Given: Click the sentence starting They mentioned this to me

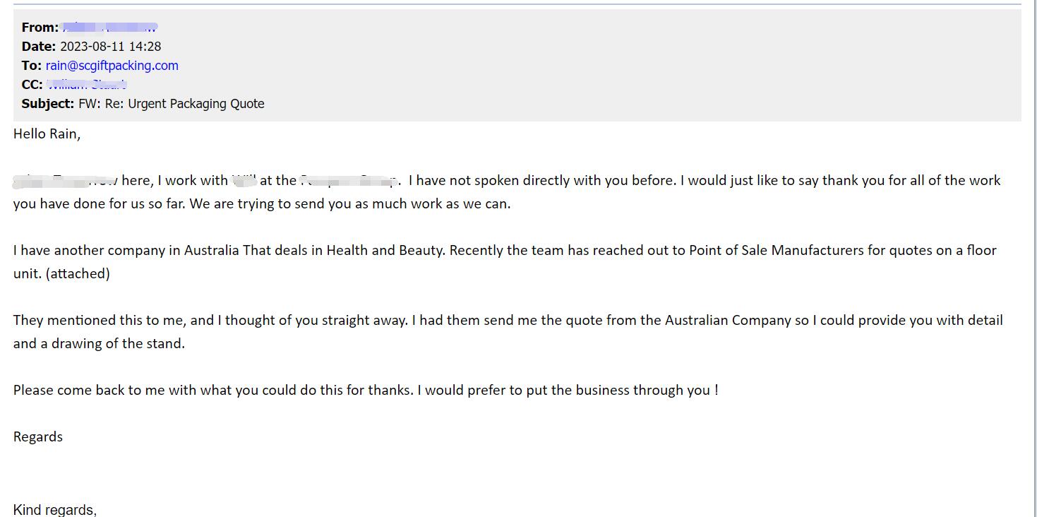Looking at the screenshot, I should [210, 321].
